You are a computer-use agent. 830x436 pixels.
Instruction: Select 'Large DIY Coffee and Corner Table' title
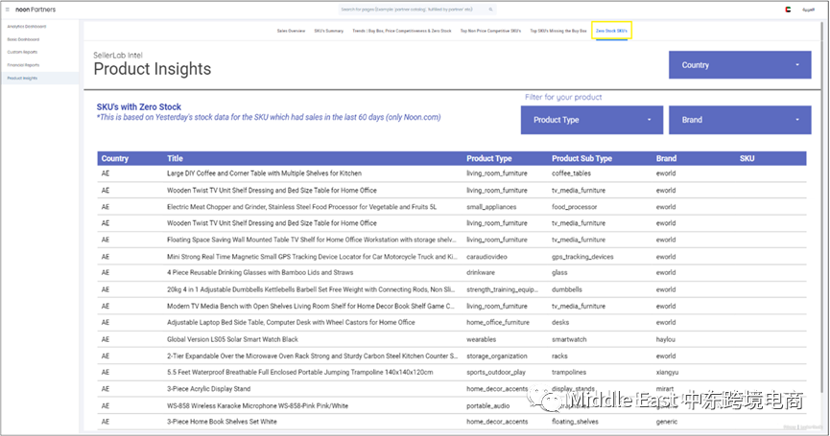coord(264,173)
